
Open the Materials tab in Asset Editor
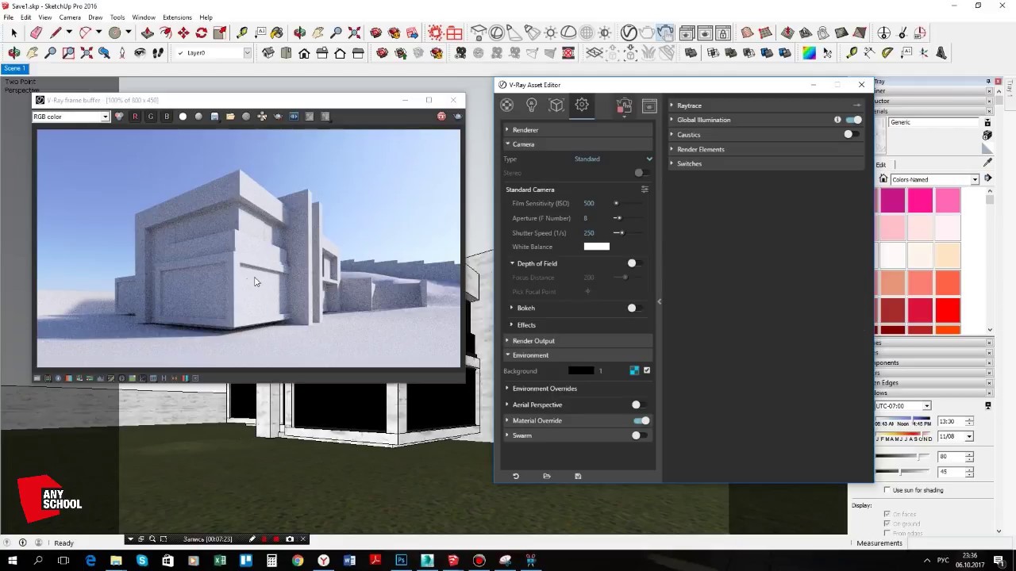[x=507, y=105]
